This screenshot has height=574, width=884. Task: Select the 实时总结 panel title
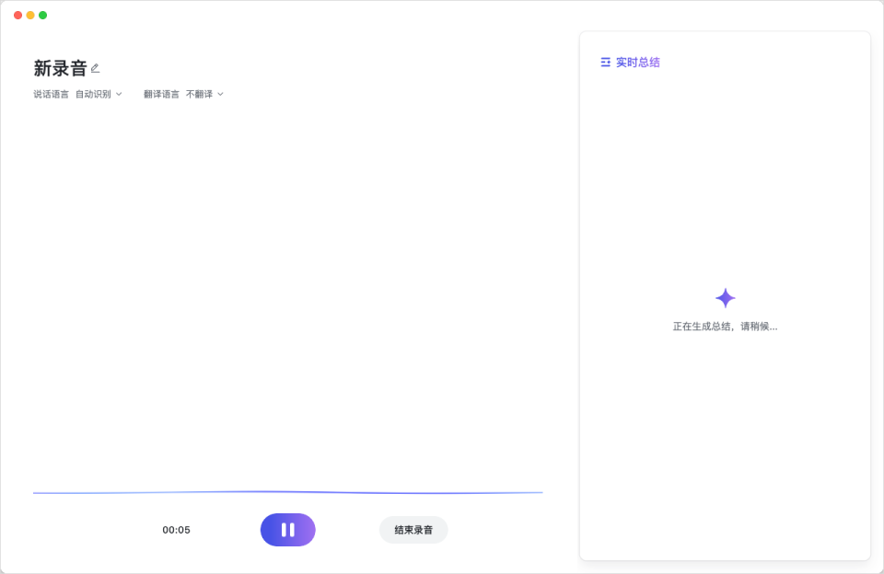pyautogui.click(x=637, y=63)
